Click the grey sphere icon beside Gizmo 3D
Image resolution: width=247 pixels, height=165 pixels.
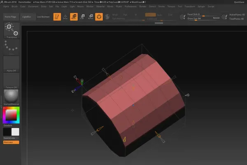click(107, 17)
